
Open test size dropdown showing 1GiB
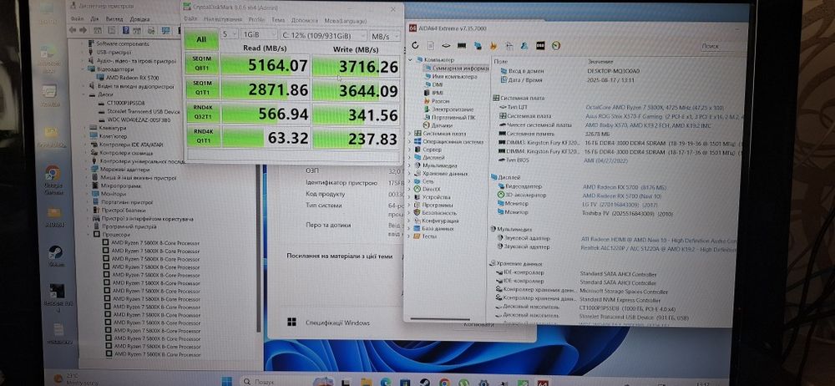coord(258,34)
